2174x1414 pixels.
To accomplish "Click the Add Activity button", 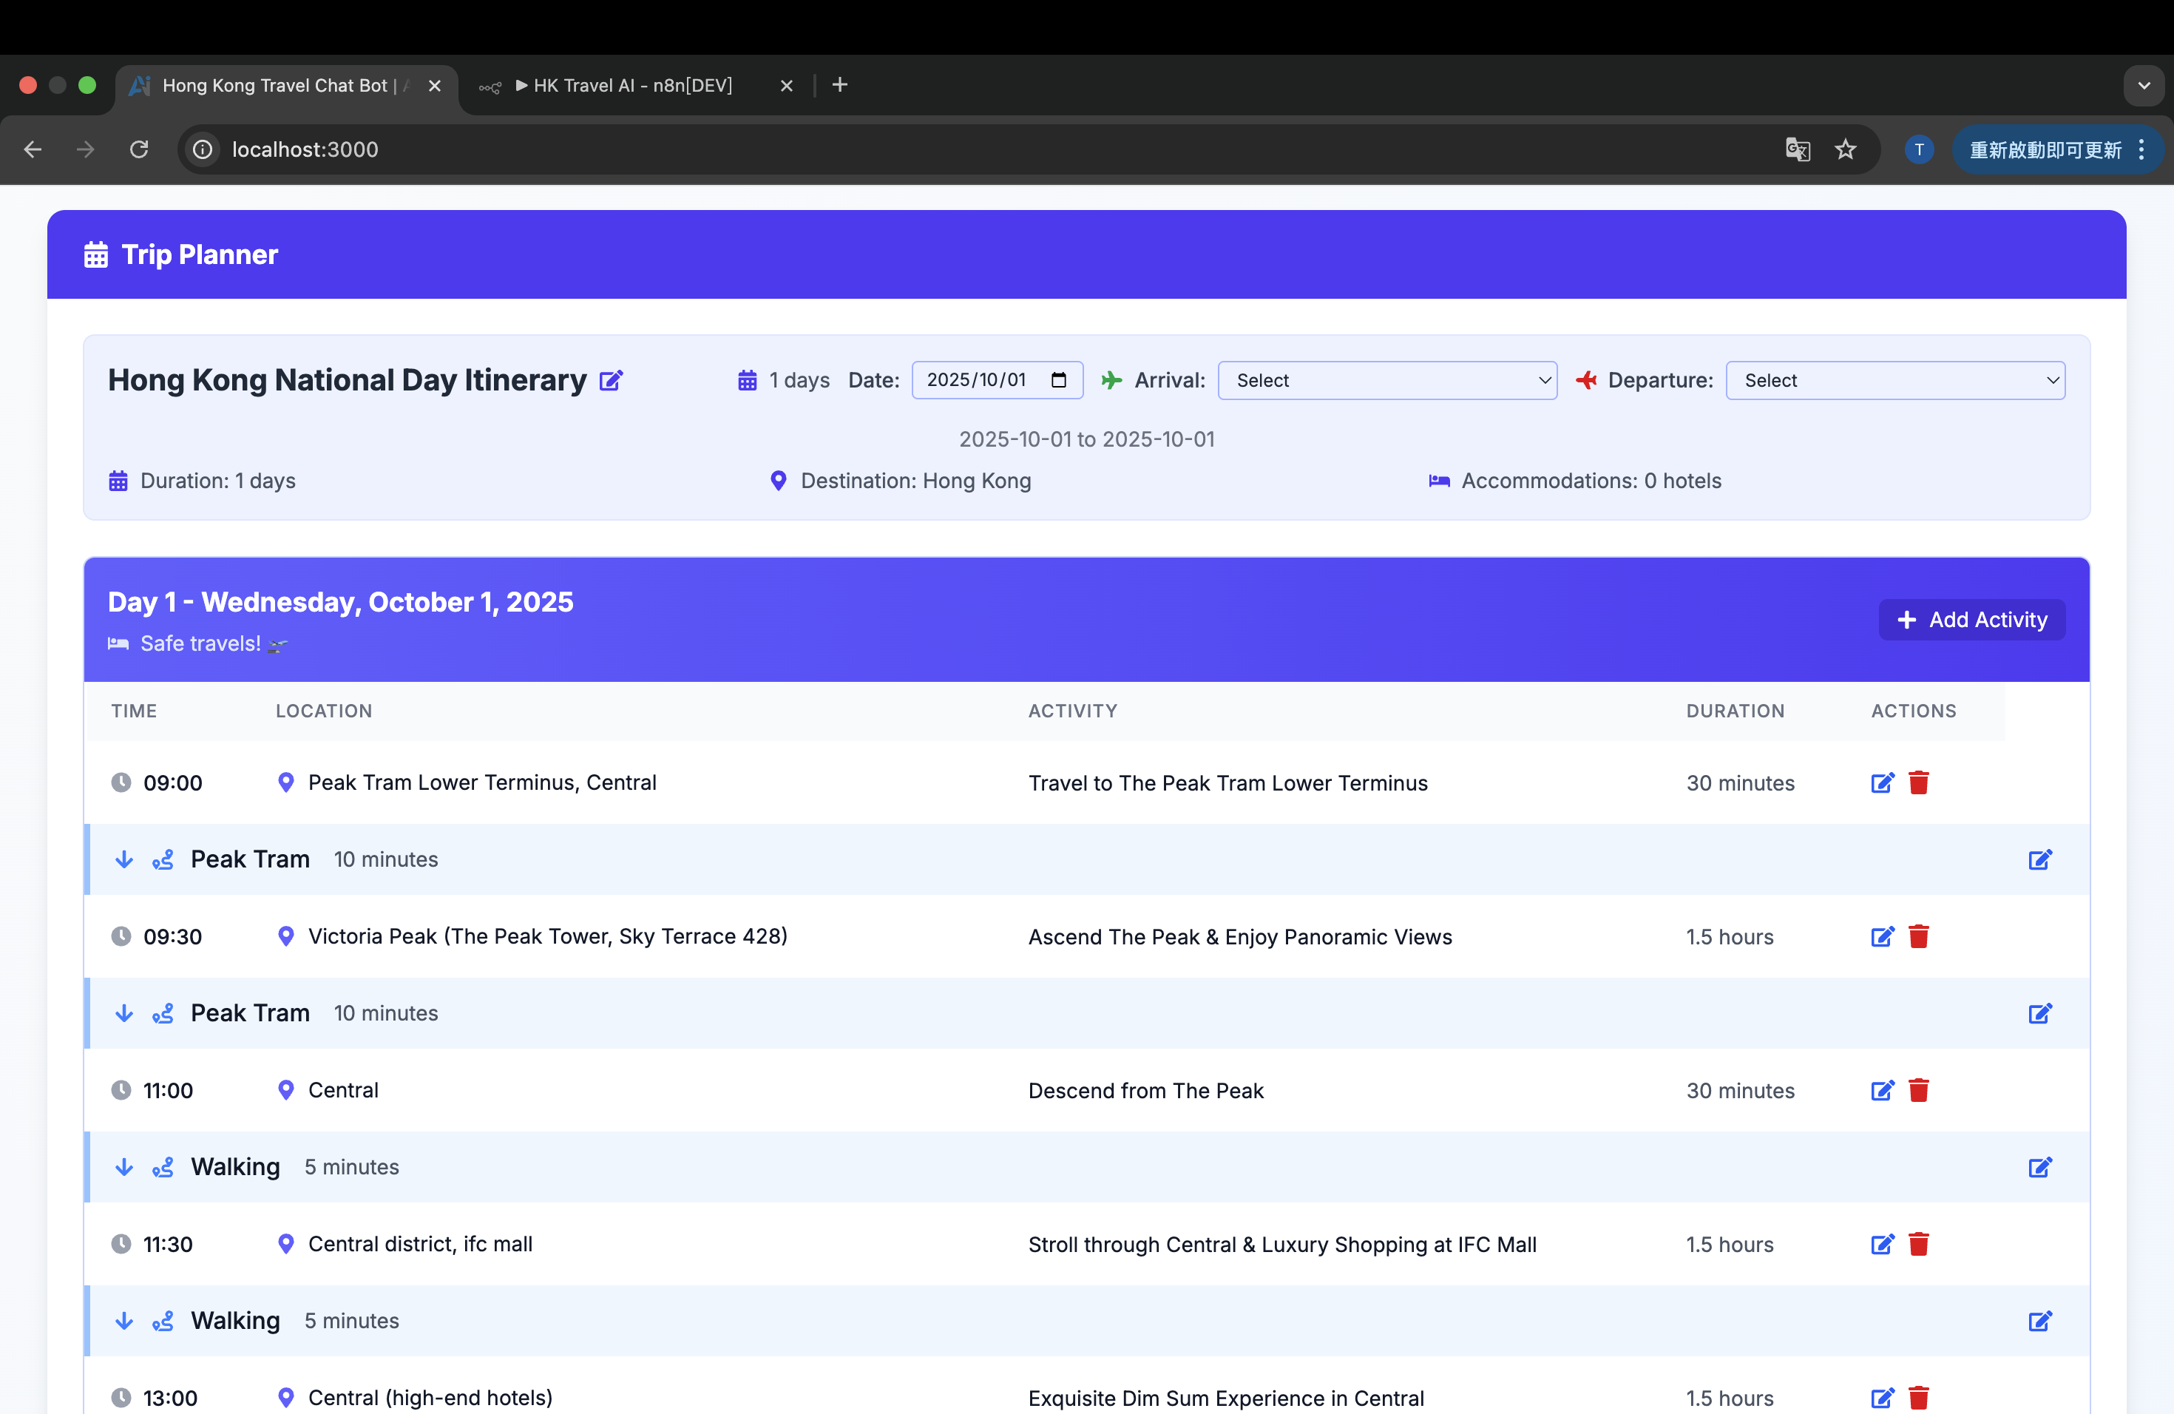I will click(1971, 619).
